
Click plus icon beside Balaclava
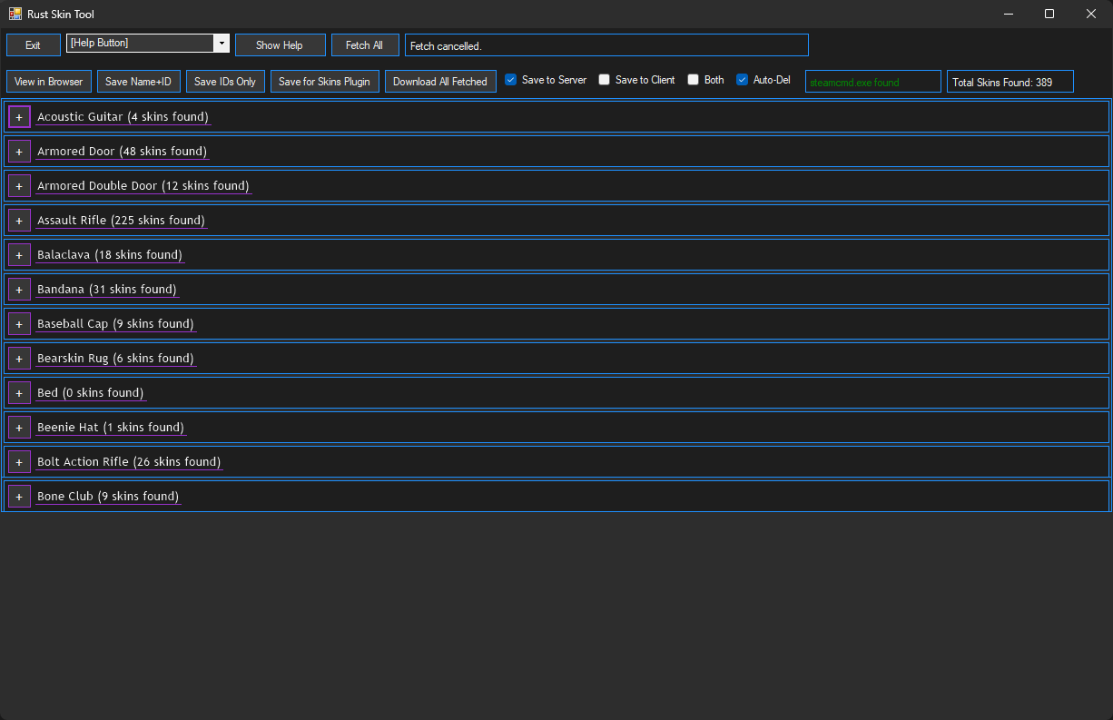[x=19, y=255]
